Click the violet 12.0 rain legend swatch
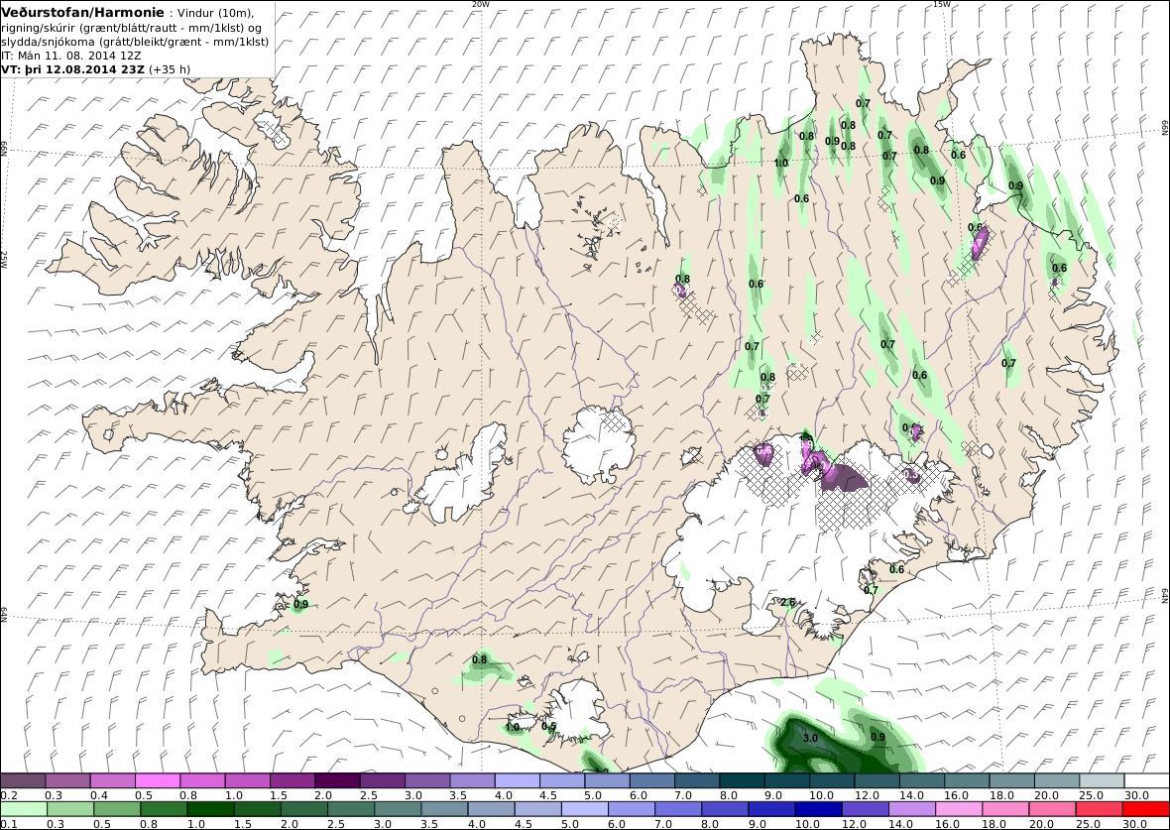1170x830 pixels. tap(866, 809)
